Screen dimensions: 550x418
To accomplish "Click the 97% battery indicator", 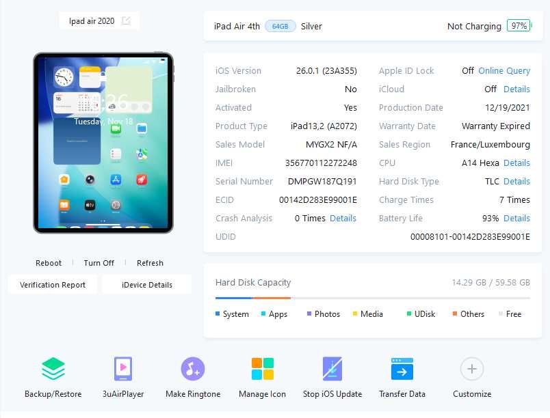I will (x=519, y=26).
